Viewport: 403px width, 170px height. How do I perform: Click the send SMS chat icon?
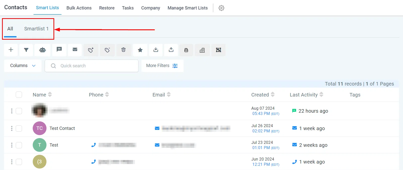pyautogui.click(x=59, y=50)
